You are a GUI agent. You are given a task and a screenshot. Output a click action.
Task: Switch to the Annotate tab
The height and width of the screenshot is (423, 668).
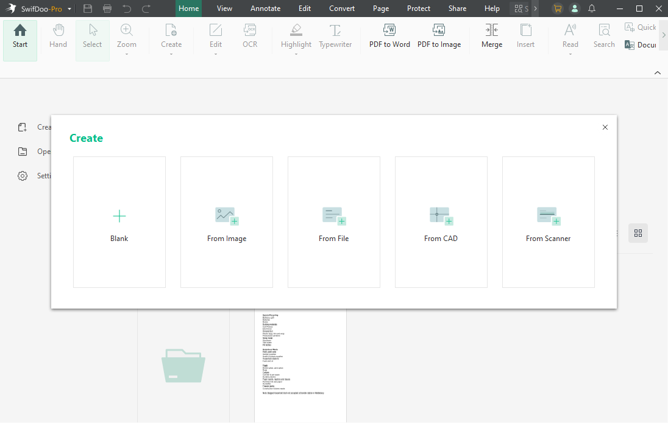(265, 9)
